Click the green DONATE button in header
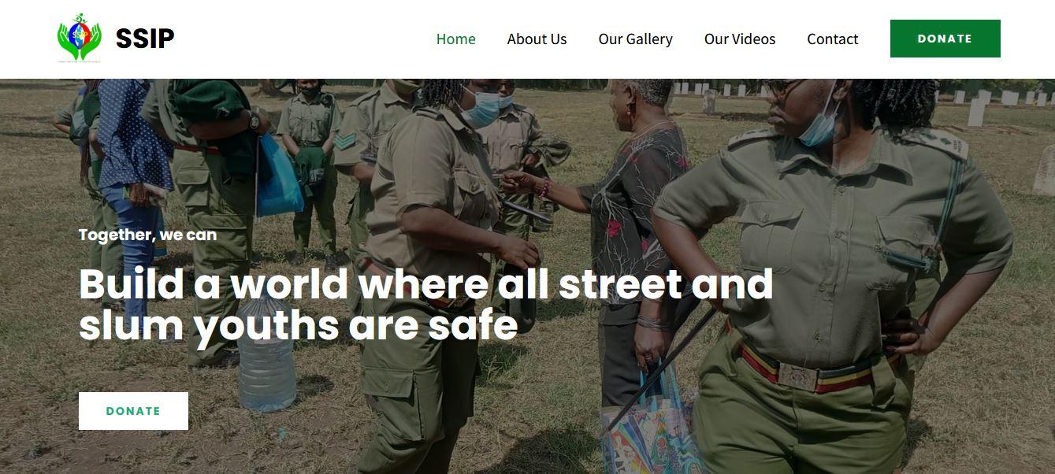Viewport: 1055px width, 474px height. (945, 39)
